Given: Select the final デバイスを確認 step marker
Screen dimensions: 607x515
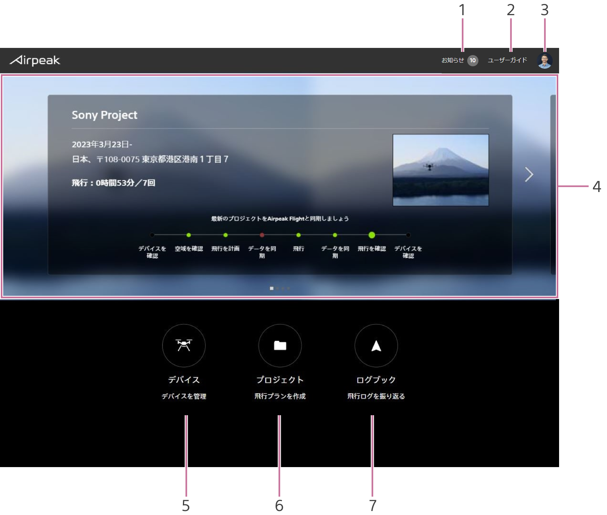Looking at the screenshot, I should tap(408, 235).
